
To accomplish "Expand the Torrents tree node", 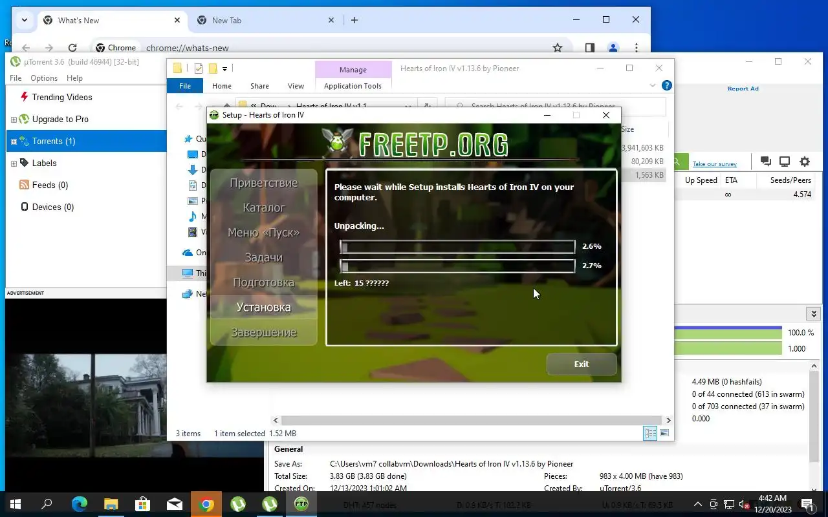I will click(14, 142).
